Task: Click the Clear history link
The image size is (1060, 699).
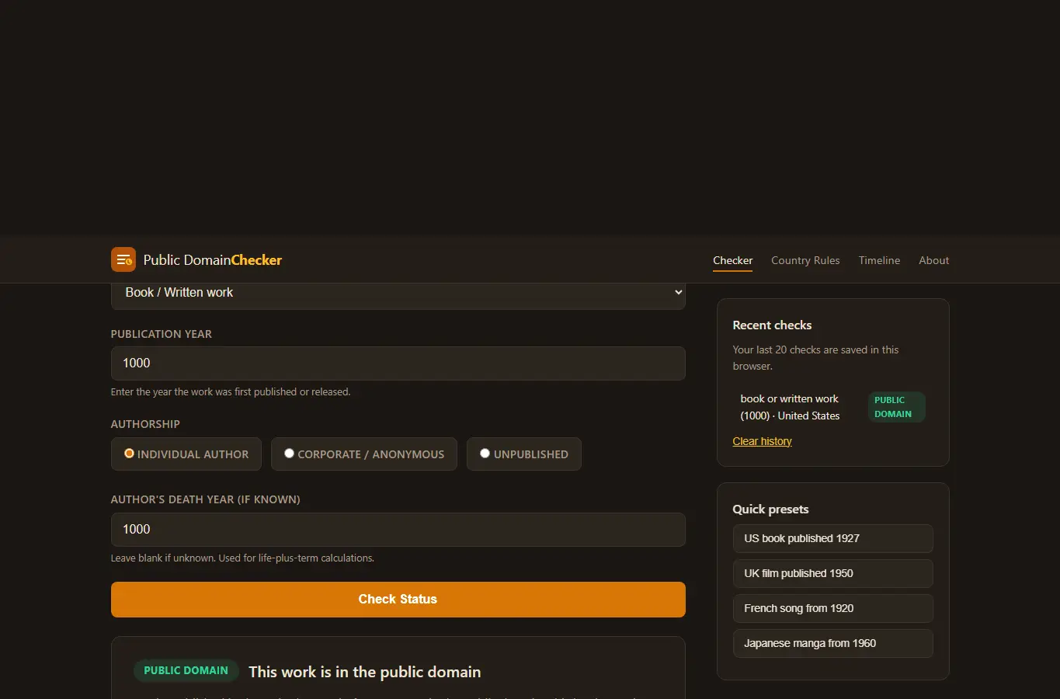Action: [x=762, y=441]
